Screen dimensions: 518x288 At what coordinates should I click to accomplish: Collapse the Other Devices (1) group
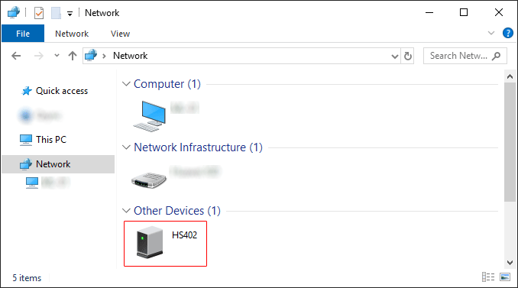(x=126, y=210)
